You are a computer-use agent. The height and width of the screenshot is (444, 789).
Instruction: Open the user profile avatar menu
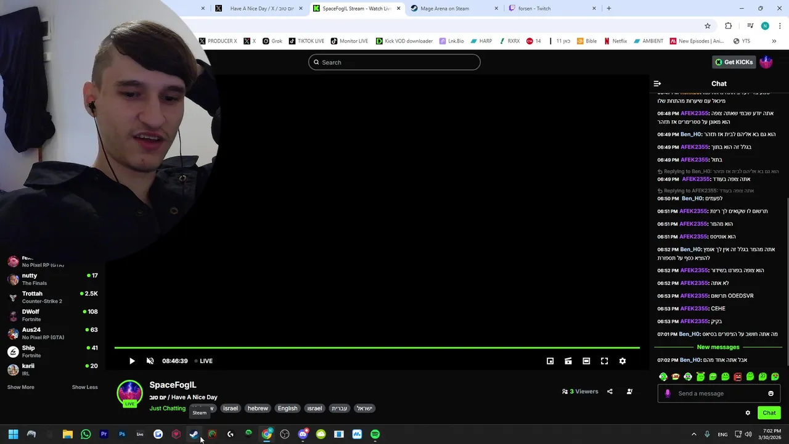coord(766,62)
